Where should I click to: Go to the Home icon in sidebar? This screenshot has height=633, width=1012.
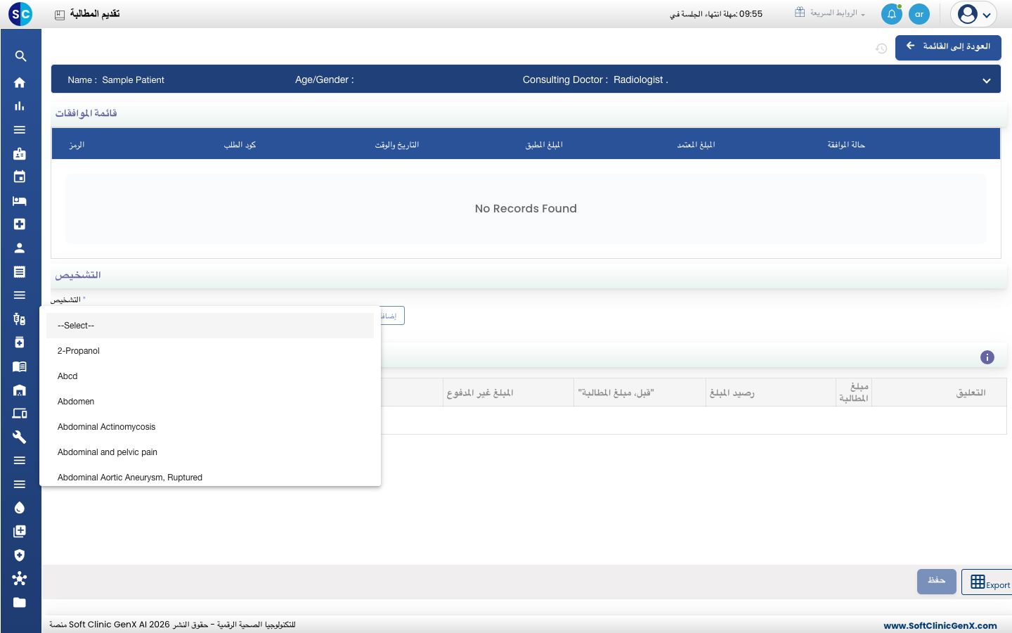click(20, 82)
